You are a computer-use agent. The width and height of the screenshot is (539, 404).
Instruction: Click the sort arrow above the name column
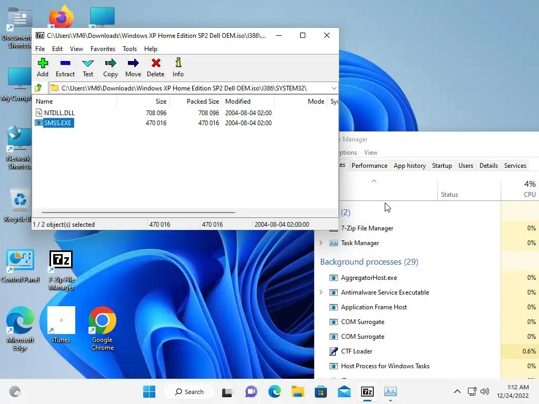pos(374,181)
